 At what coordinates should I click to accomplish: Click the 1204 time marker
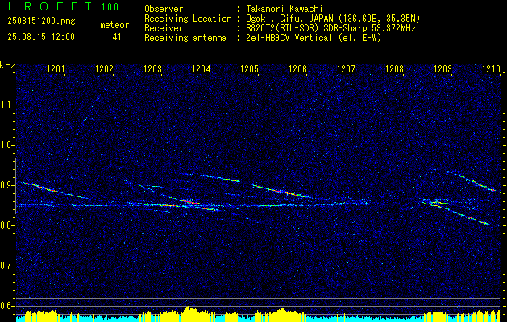[202, 68]
